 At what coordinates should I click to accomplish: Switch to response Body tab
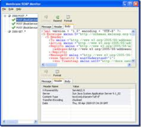coord(68,81)
